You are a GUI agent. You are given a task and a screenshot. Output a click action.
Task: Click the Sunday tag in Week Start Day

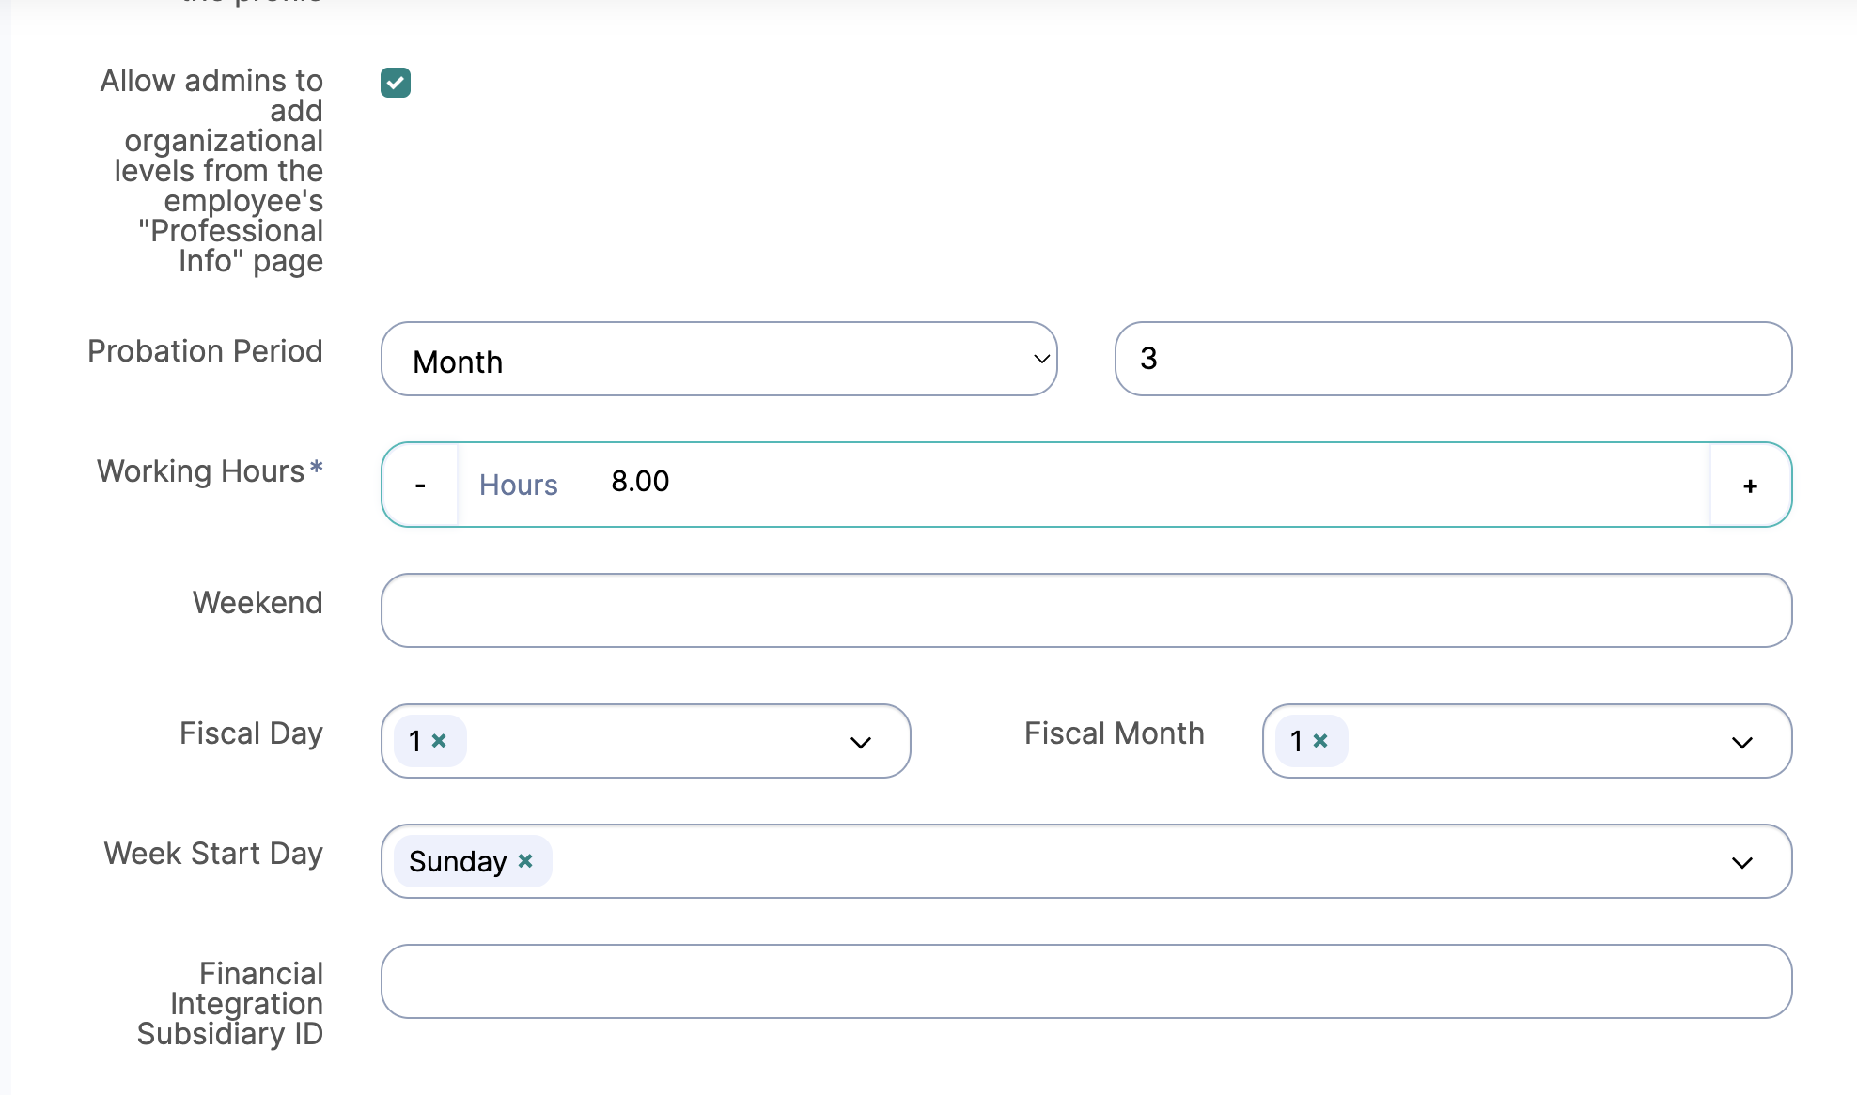[x=458, y=861]
